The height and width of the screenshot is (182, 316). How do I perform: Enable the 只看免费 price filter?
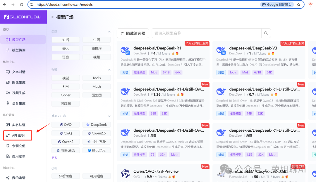pos(66,176)
